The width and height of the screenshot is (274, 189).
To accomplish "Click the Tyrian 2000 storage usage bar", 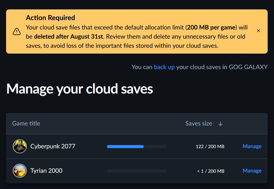I will click(x=137, y=171).
